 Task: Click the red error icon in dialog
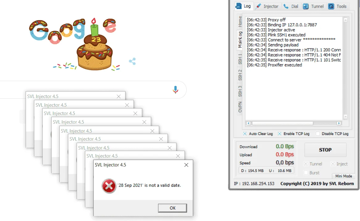pyautogui.click(x=109, y=186)
